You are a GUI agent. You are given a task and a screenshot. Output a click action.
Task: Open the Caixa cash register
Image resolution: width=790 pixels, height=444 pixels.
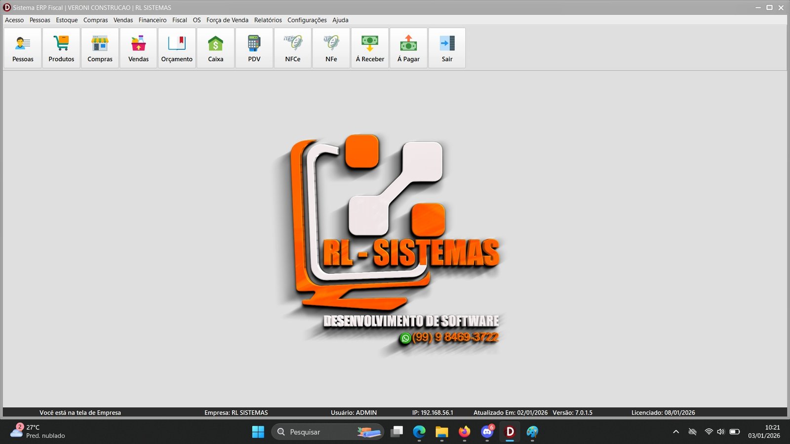point(215,48)
